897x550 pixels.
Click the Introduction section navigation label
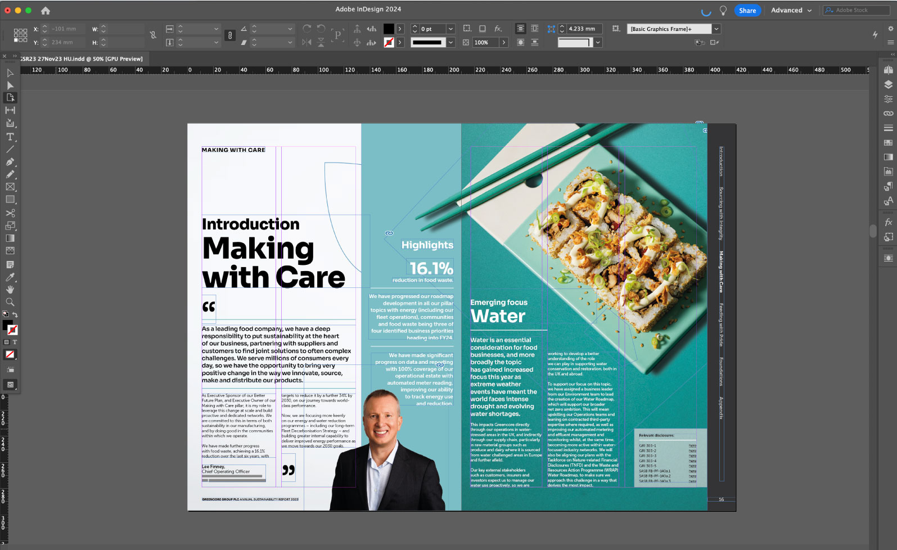pos(721,161)
